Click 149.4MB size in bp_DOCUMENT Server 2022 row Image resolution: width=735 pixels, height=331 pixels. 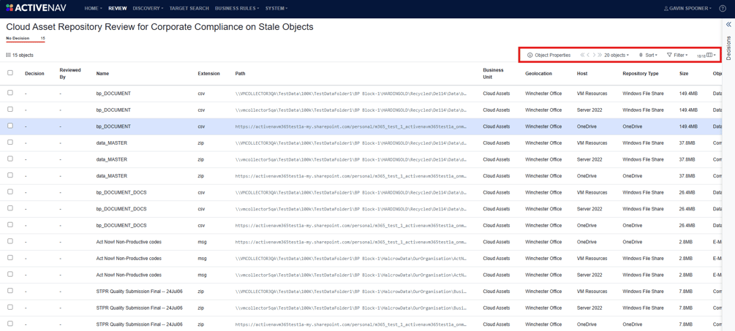pyautogui.click(x=689, y=110)
